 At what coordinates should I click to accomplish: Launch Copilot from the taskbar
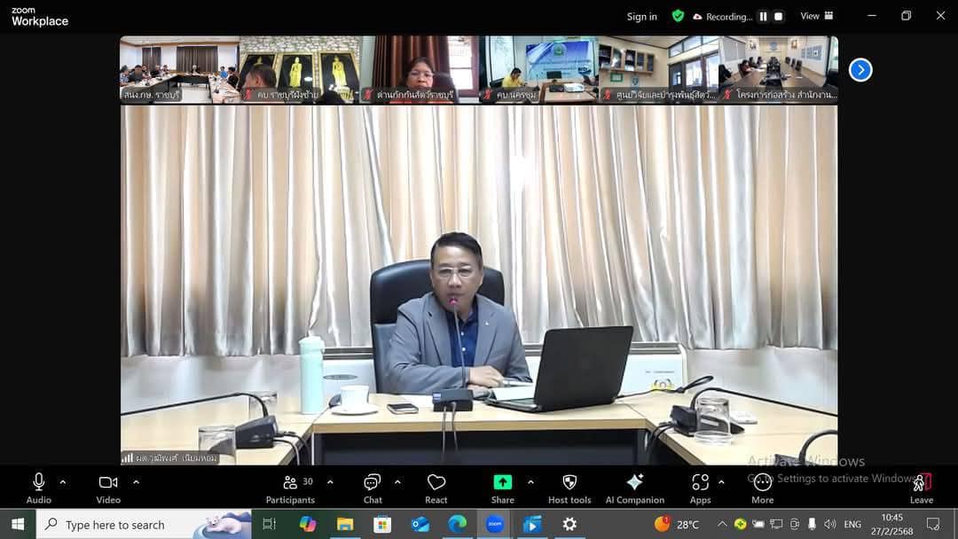click(x=307, y=524)
